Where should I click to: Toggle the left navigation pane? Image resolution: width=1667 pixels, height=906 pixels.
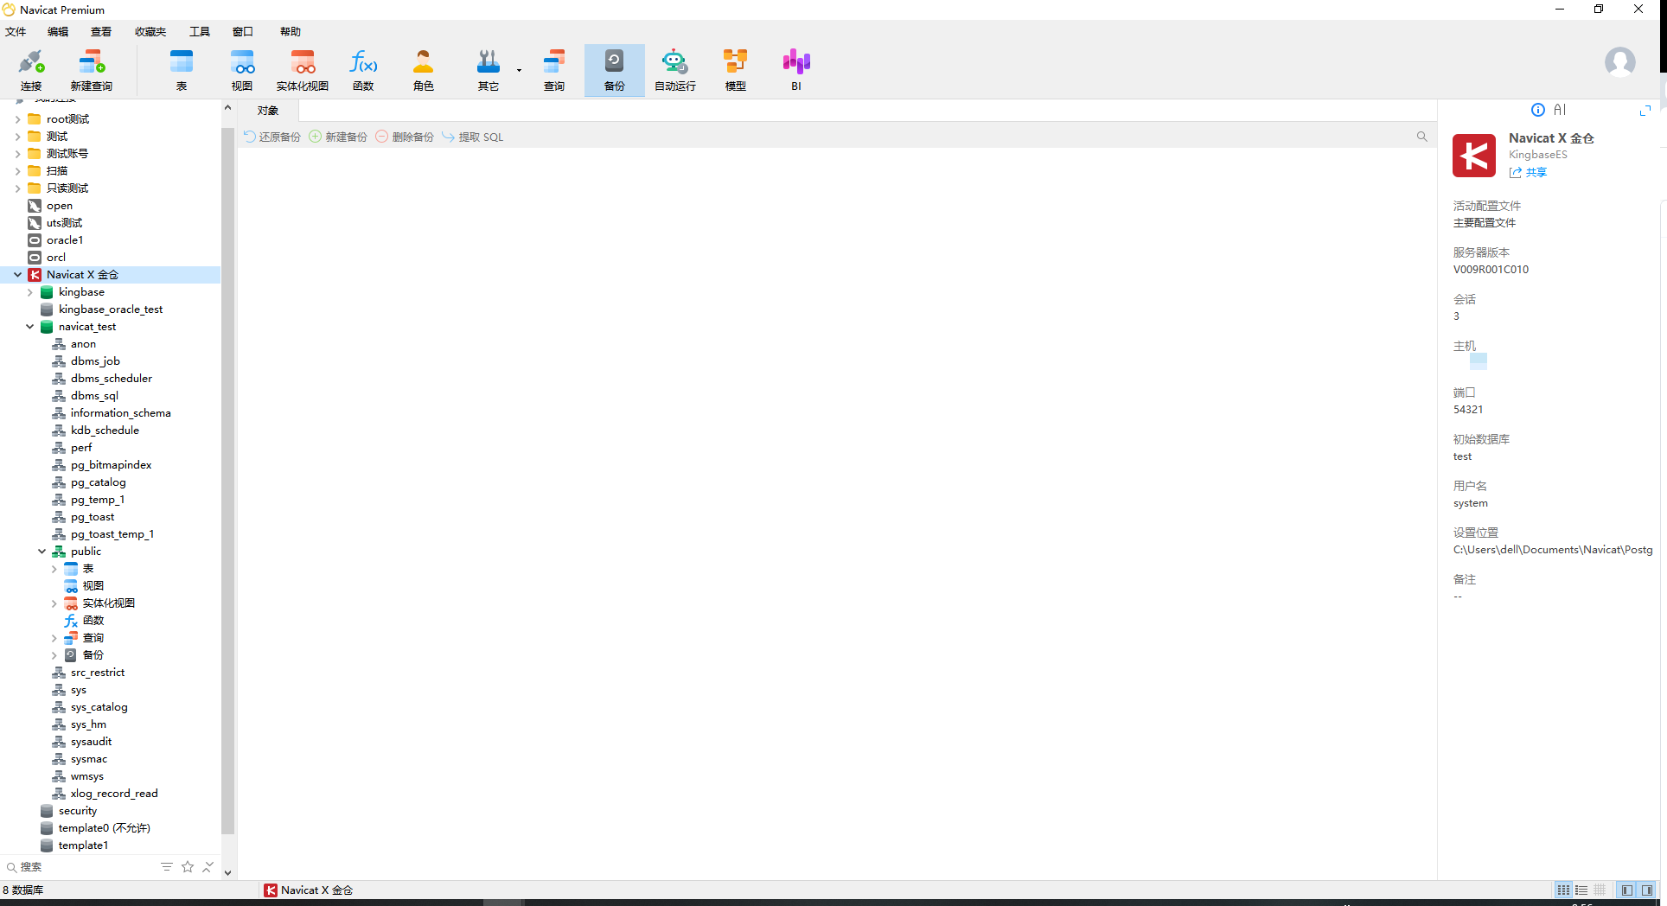click(x=1627, y=890)
